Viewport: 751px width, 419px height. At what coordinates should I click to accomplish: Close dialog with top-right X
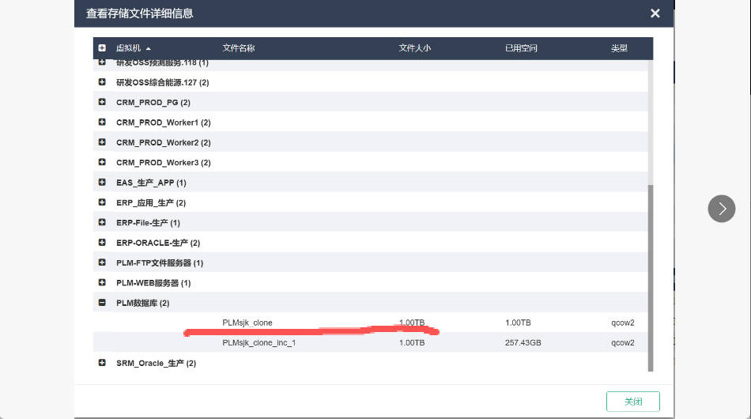click(655, 13)
